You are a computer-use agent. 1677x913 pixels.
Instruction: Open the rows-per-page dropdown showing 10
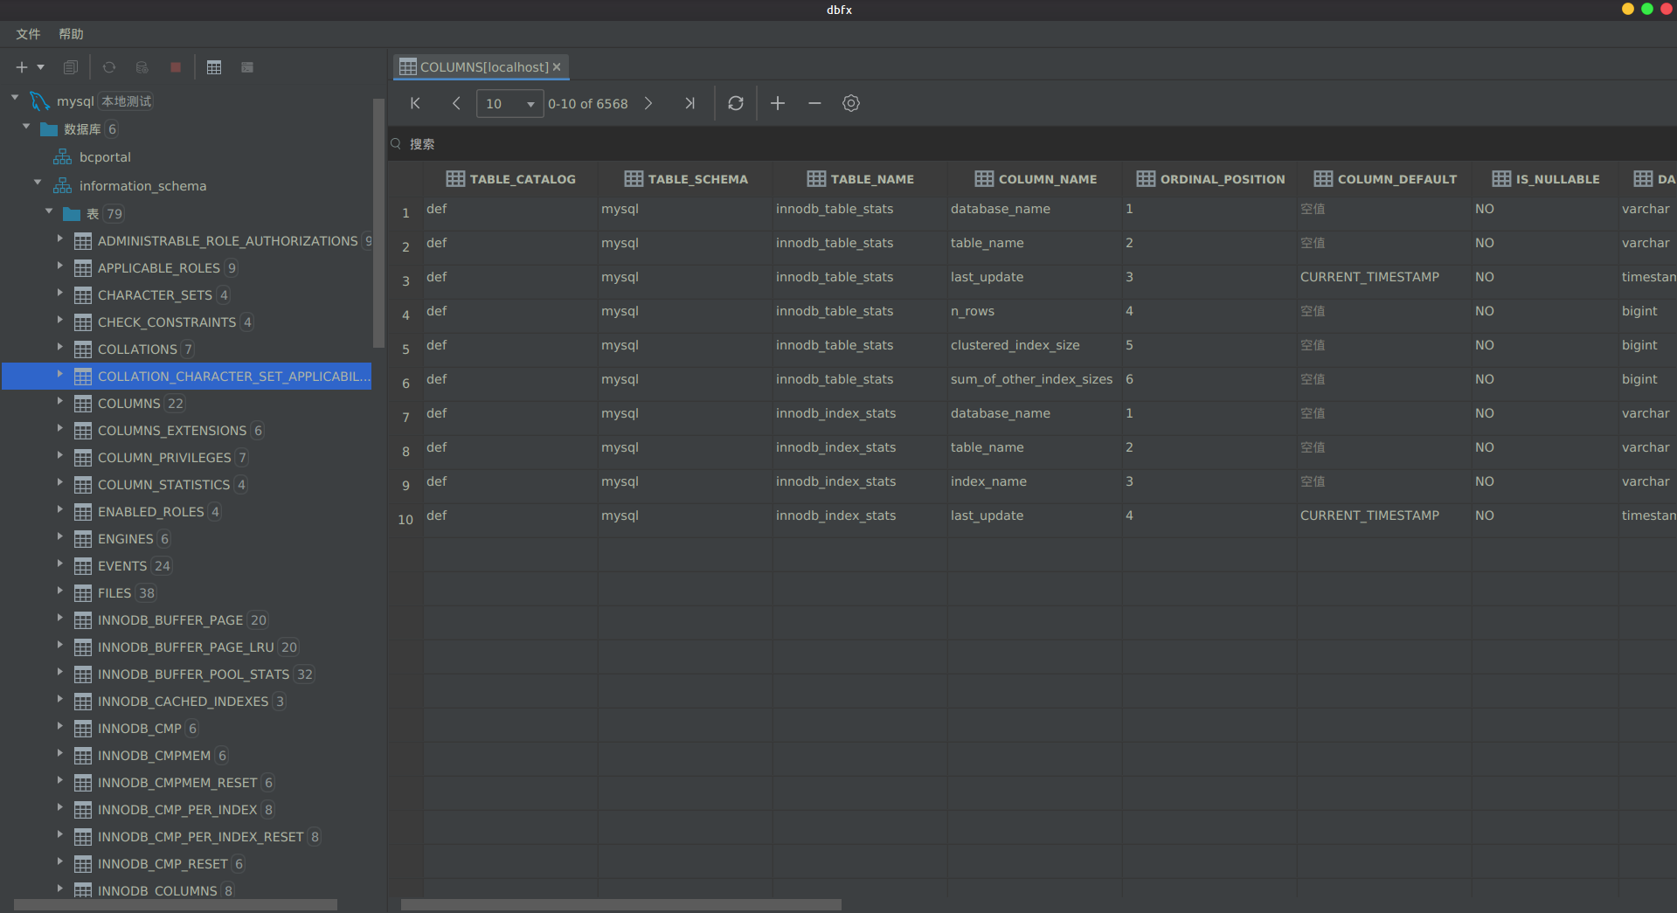click(509, 103)
